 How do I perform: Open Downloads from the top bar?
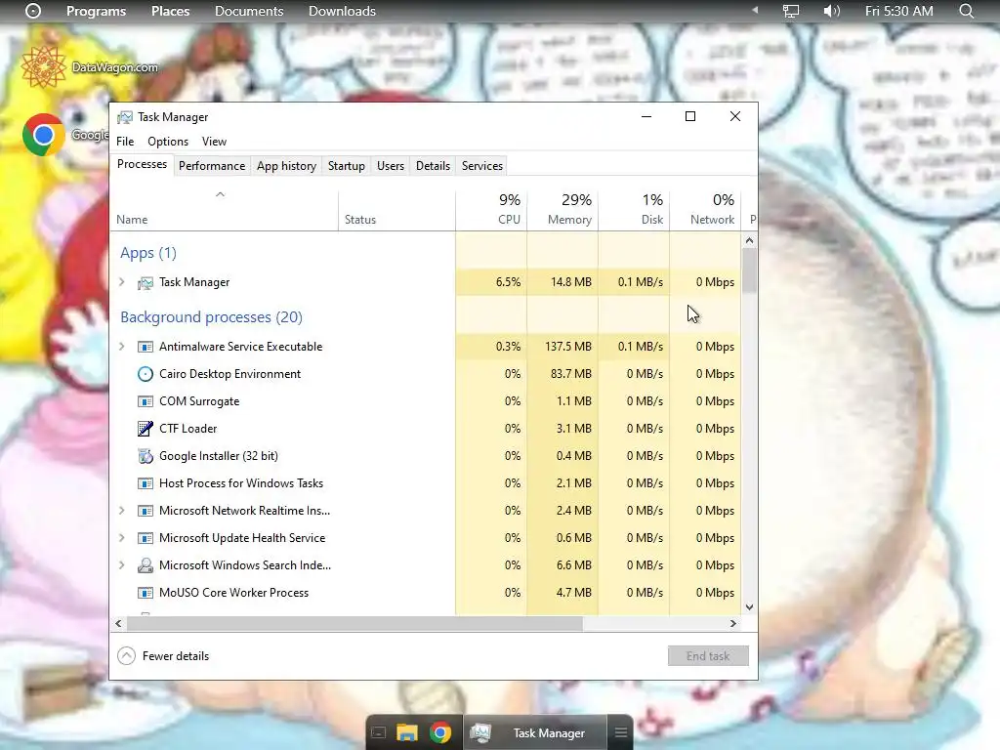342,11
